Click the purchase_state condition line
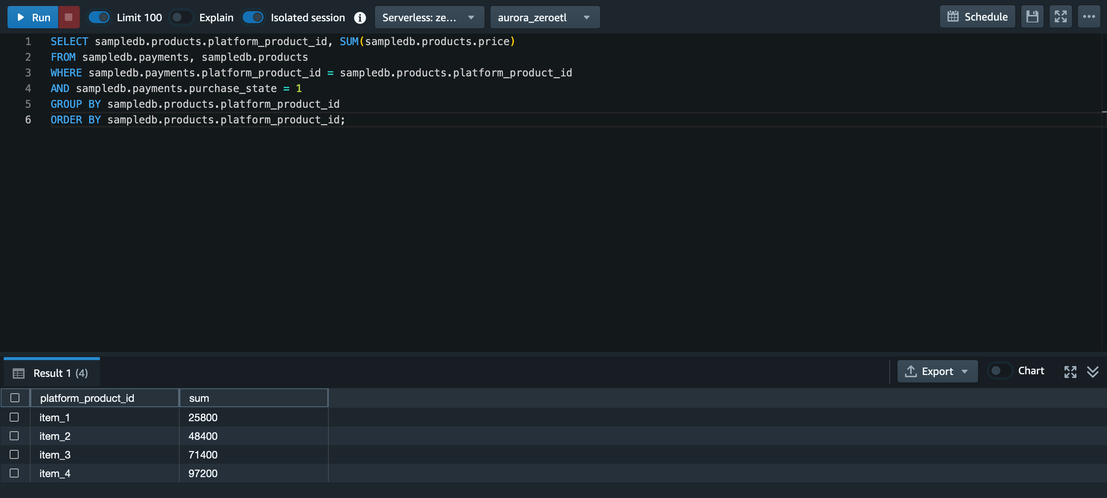Viewport: 1107px width, 498px height. (176, 88)
